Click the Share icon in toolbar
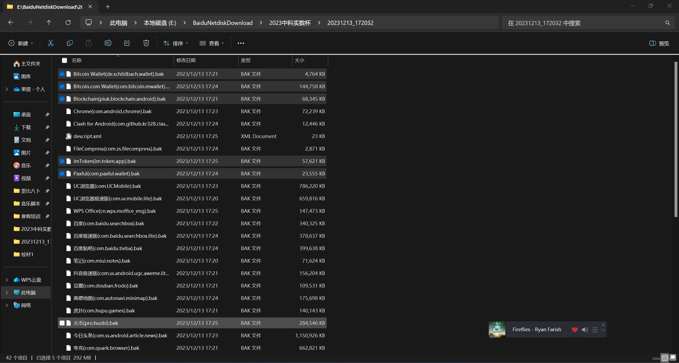This screenshot has height=363, width=679. pos(127,43)
